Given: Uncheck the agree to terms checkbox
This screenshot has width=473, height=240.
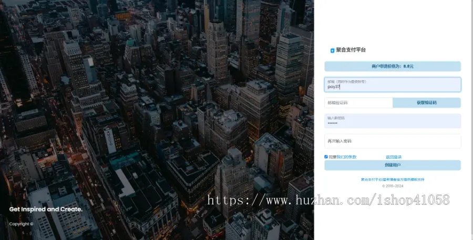Looking at the screenshot, I should [x=326, y=157].
